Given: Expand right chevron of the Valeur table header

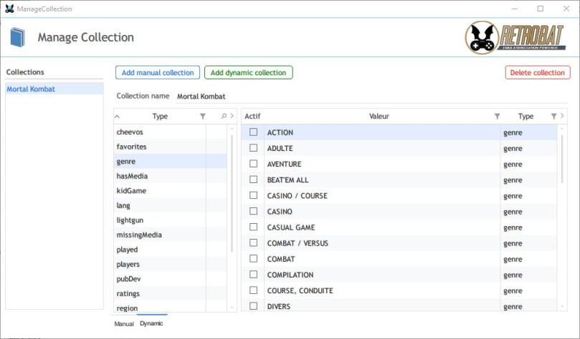Looking at the screenshot, I should [x=562, y=116].
